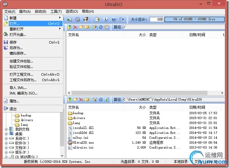The image size is (229, 168).
Task: Click the red X delete icon in the image pane
Action: 75,27
